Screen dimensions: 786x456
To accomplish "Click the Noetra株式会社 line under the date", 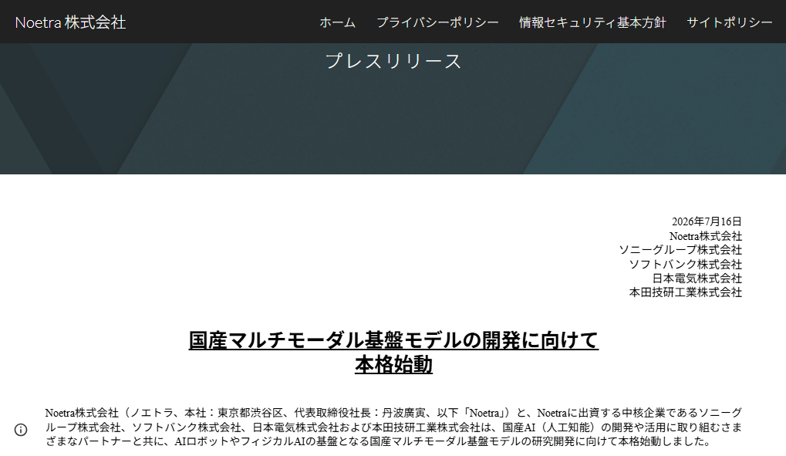I will tap(705, 236).
